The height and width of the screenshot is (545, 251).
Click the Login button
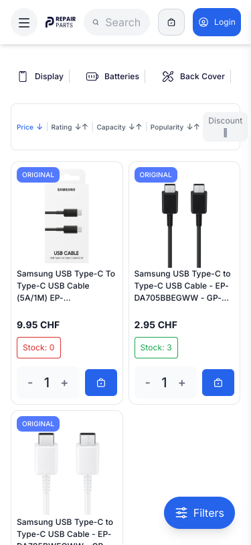point(217,22)
